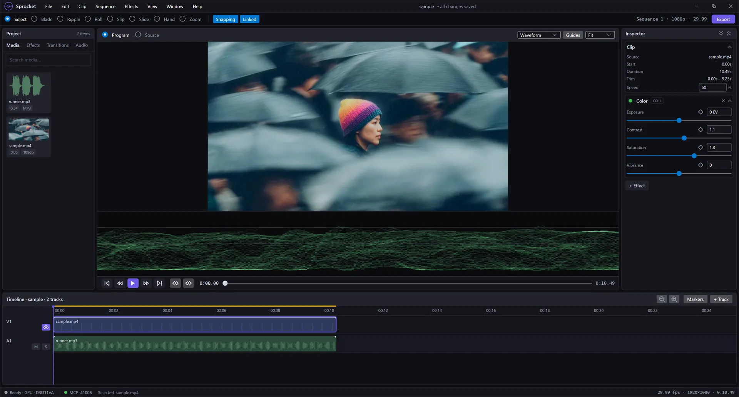Switch monitor to Source view
The image size is (739, 397).
click(x=138, y=35)
